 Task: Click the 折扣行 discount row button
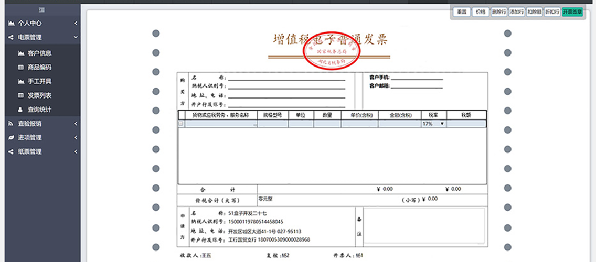[552, 12]
